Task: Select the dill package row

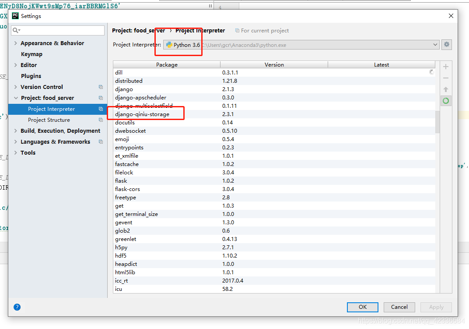Action: (274, 73)
